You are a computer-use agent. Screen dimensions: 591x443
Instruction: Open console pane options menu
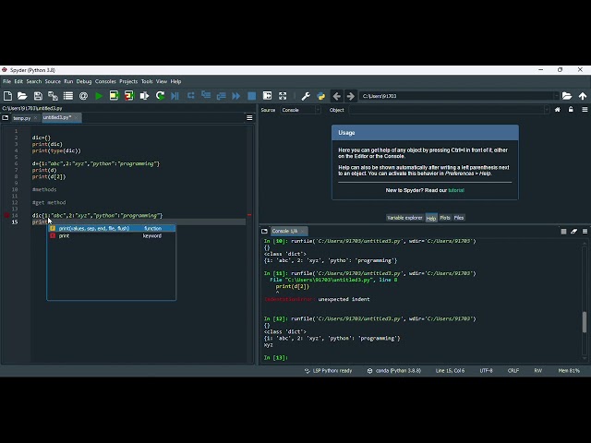pos(585,232)
